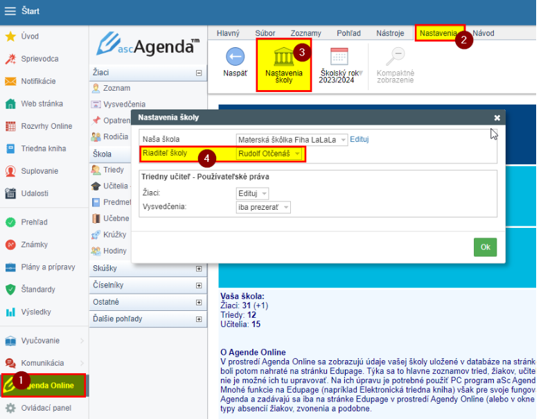
Task: Open Sprievodca wizard icon
Action: [10, 59]
